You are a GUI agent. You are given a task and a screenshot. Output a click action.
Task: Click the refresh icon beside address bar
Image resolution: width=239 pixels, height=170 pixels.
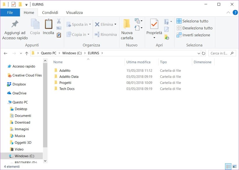[203, 53]
